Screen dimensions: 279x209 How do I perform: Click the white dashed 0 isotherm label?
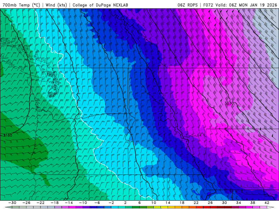point(55,52)
